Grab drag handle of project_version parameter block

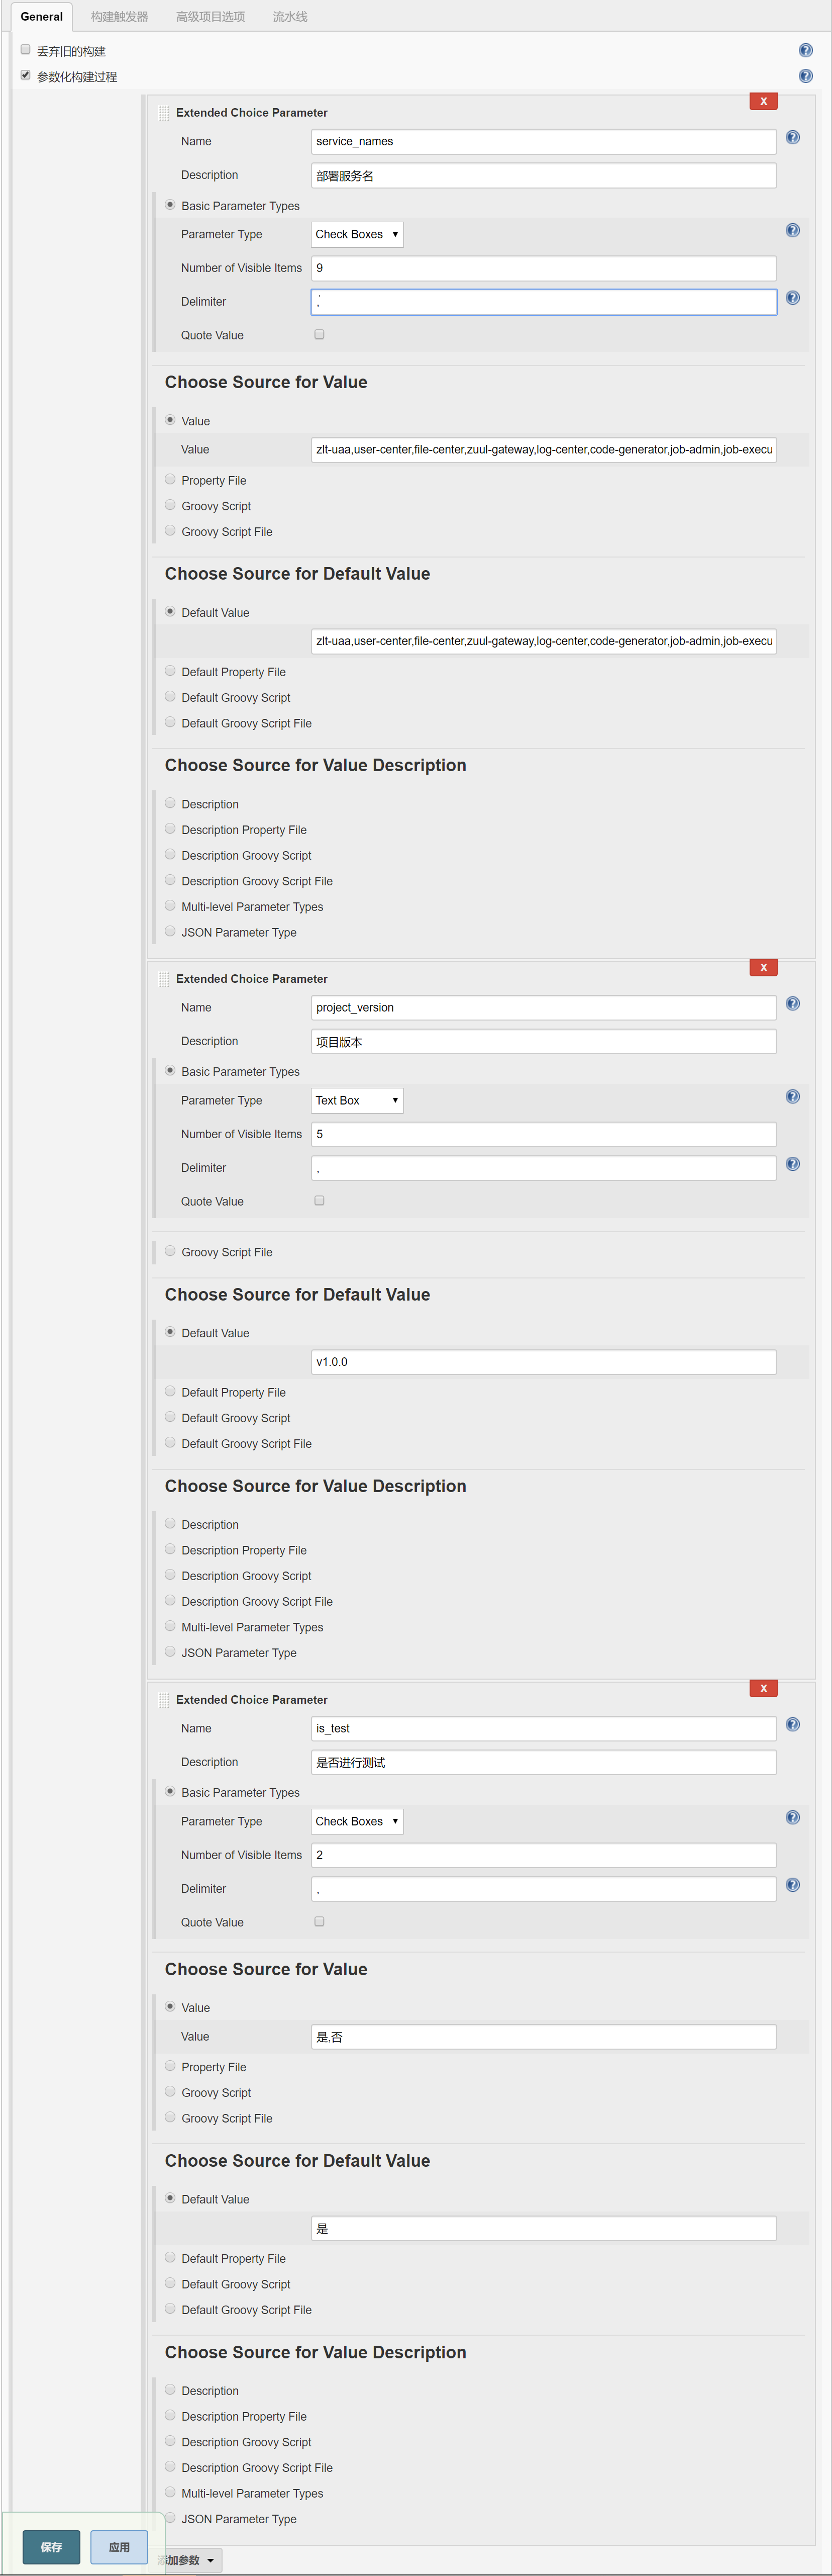[164, 979]
